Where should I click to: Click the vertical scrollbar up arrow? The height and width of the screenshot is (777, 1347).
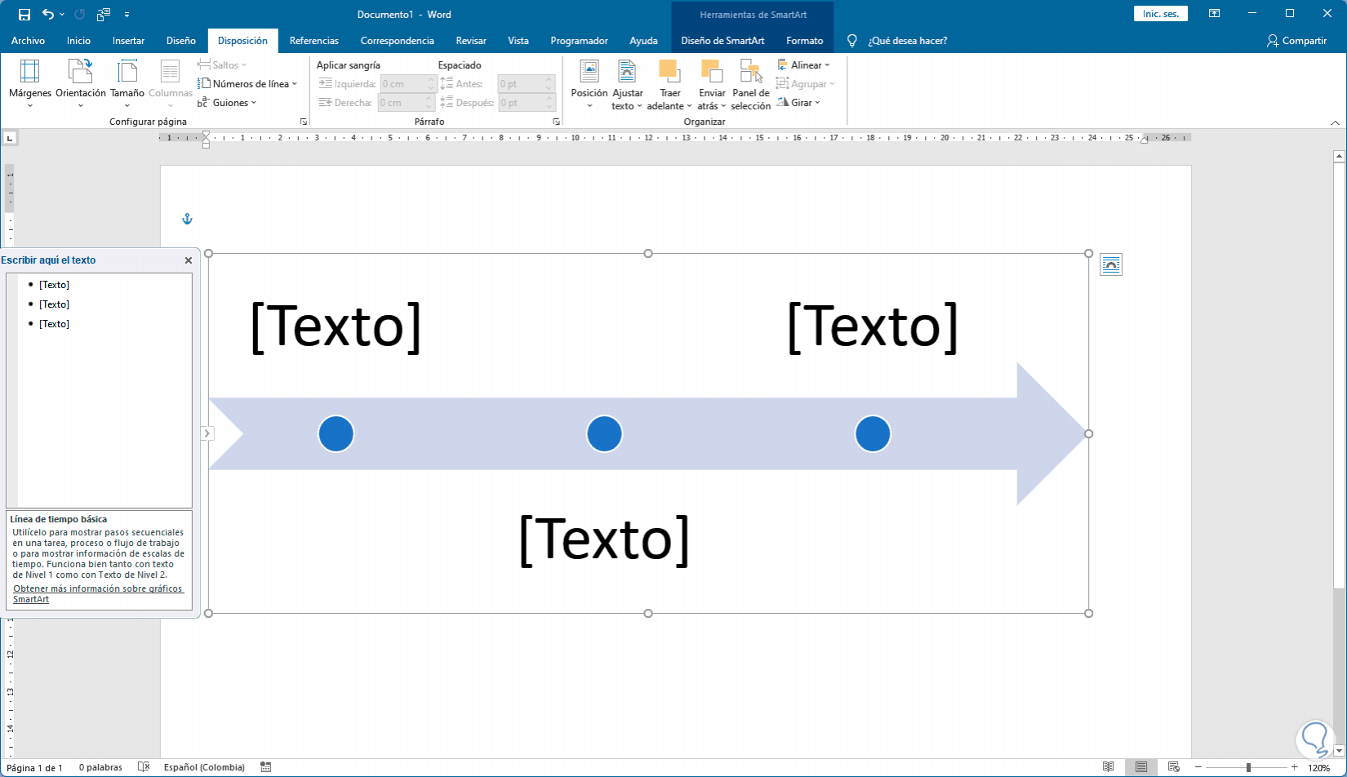1339,155
